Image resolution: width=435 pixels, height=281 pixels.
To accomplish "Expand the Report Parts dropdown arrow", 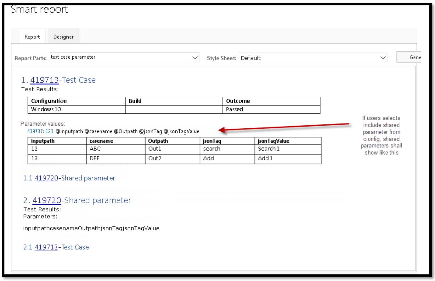I will (195, 58).
